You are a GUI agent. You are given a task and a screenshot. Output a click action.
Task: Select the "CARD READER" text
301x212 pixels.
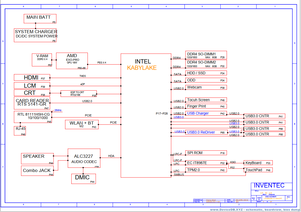[32, 101]
